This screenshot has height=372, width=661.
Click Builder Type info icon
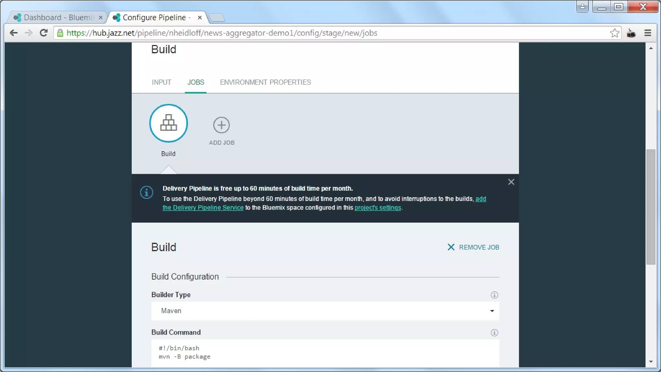click(494, 295)
